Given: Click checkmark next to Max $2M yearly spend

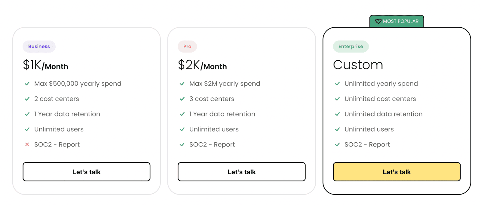Looking at the screenshot, I should click(x=182, y=83).
